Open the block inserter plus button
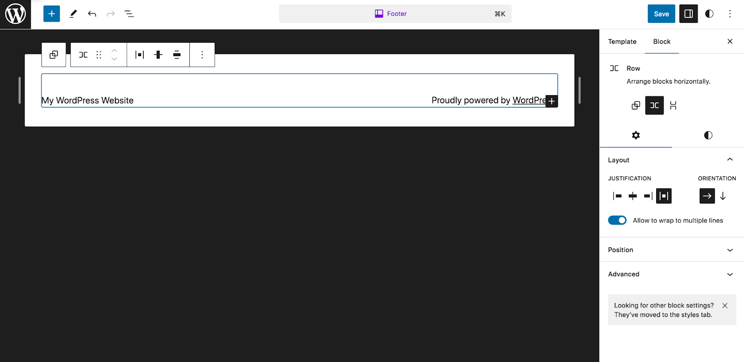The image size is (744, 362). (52, 14)
